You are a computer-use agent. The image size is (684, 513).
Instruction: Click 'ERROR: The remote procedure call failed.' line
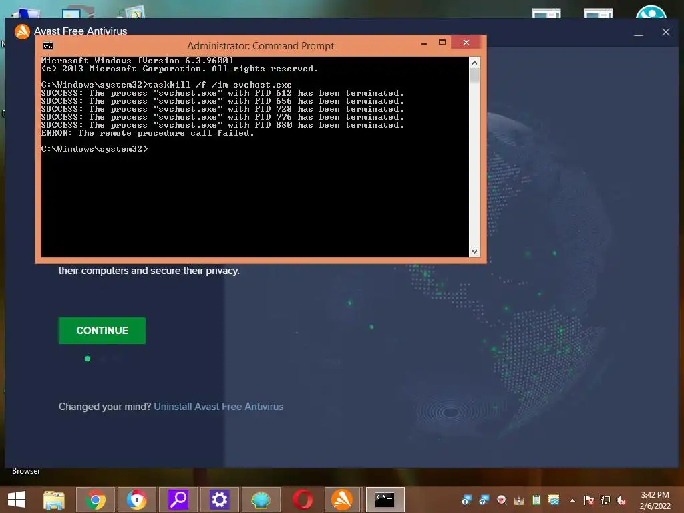pos(148,133)
